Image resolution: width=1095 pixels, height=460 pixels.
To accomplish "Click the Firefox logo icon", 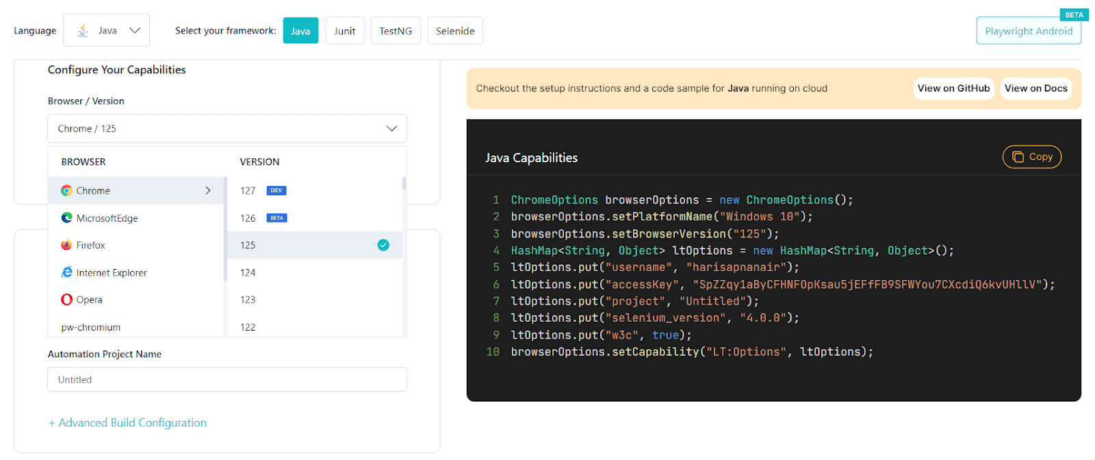I will [66, 245].
